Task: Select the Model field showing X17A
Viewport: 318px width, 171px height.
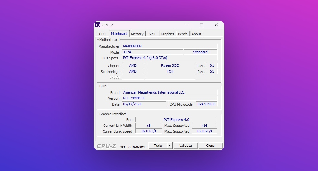Action: [152, 52]
